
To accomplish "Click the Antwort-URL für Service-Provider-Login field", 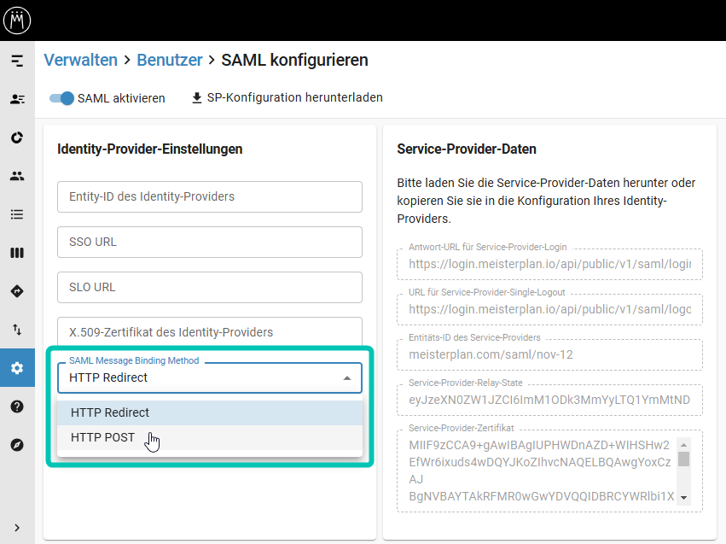I will click(x=549, y=264).
